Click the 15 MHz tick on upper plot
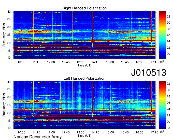The width and height of the screenshot is (173, 140). (x=9, y=51)
